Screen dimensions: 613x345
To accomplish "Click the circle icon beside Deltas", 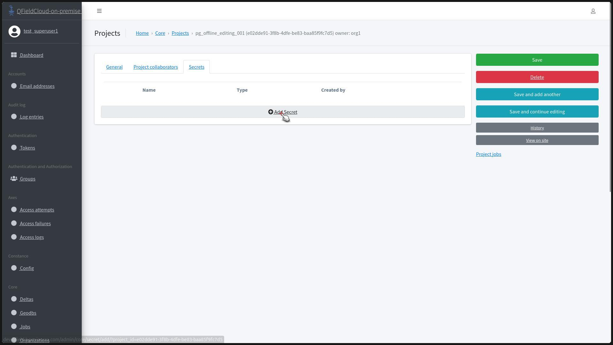I will [x=14, y=299].
